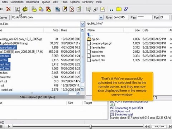Click the two-dots parent directory toolbar icon
The width and height of the screenshot is (172, 129).
(x=111, y=10)
